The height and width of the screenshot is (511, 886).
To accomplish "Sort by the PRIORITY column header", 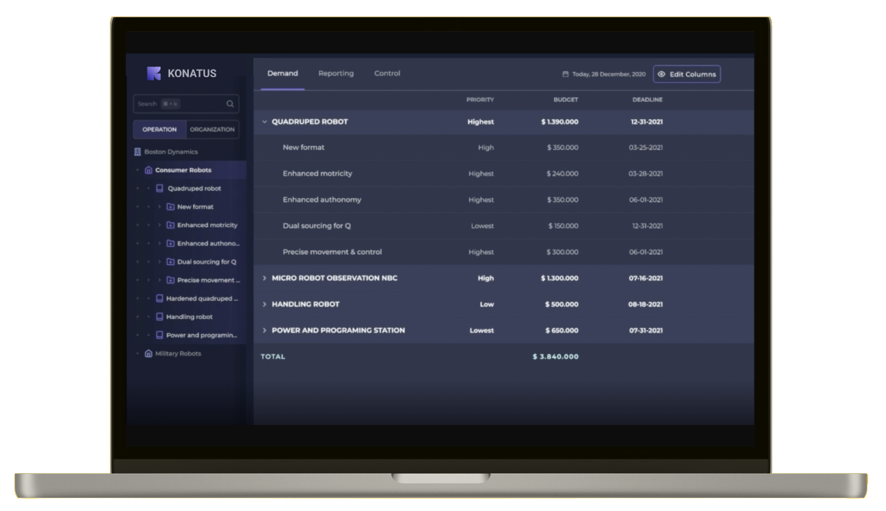I will [x=480, y=100].
